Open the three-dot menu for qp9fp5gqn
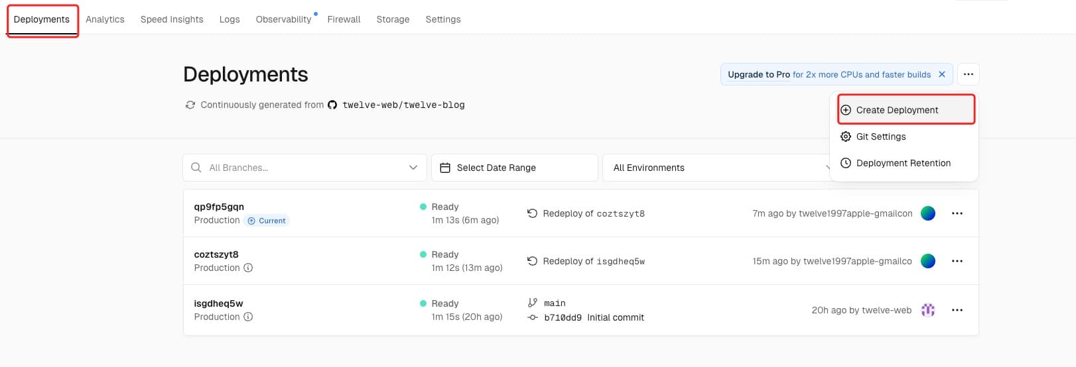Viewport: 1076px width, 367px height. [957, 213]
